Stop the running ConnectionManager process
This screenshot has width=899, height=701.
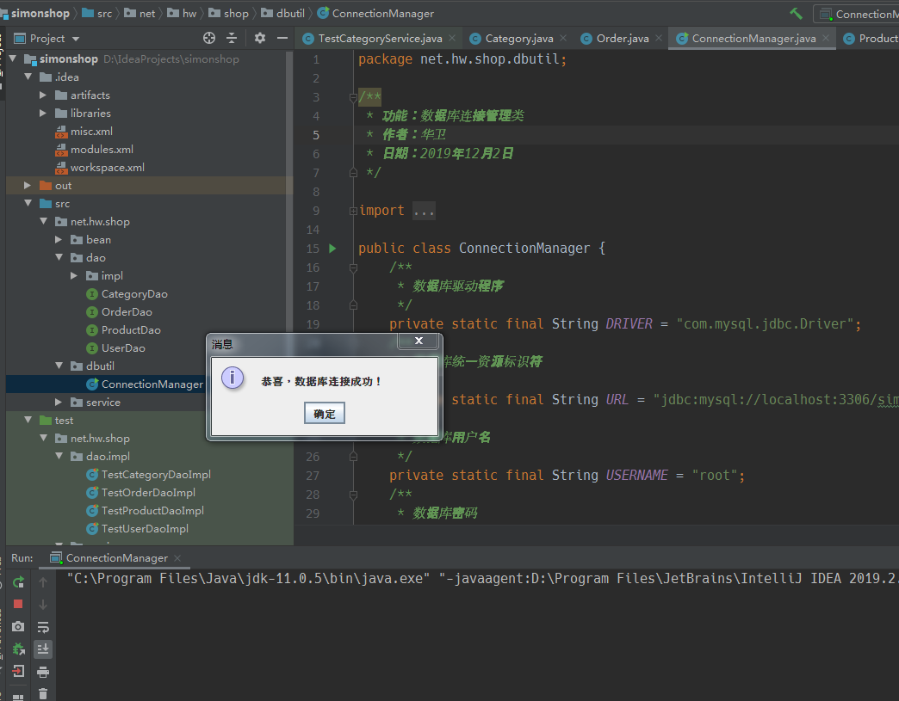[18, 604]
